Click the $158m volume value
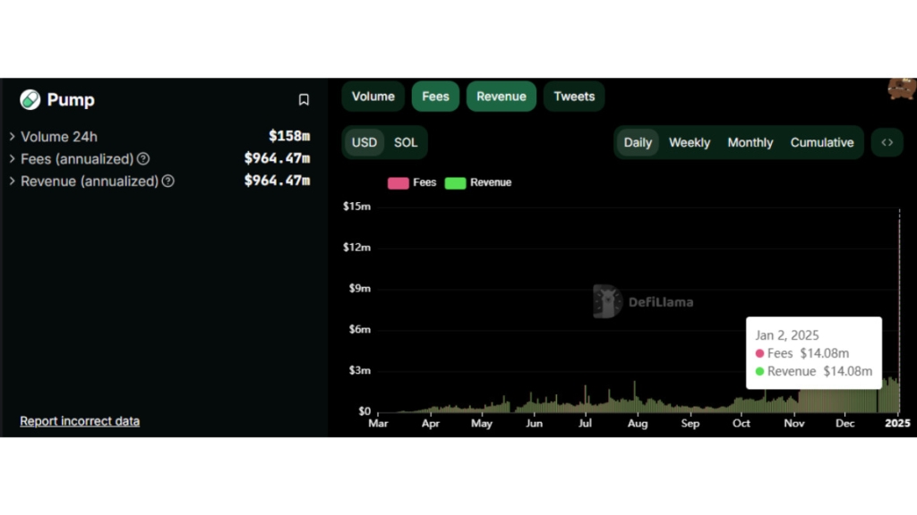This screenshot has height=515, width=917. coord(289,136)
